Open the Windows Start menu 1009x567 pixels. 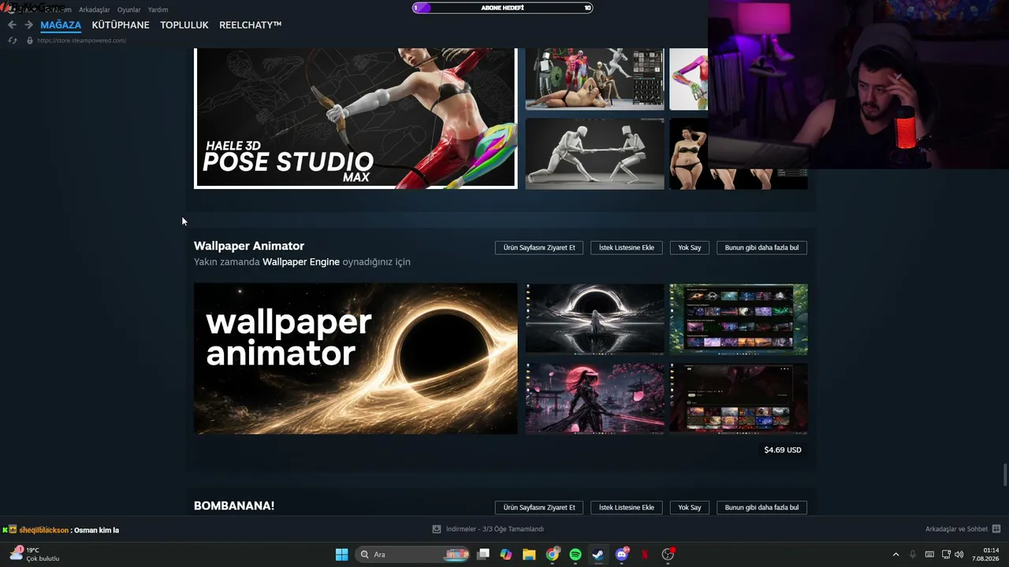click(341, 554)
